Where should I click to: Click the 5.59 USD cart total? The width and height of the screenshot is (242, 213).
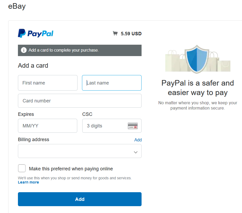[131, 34]
